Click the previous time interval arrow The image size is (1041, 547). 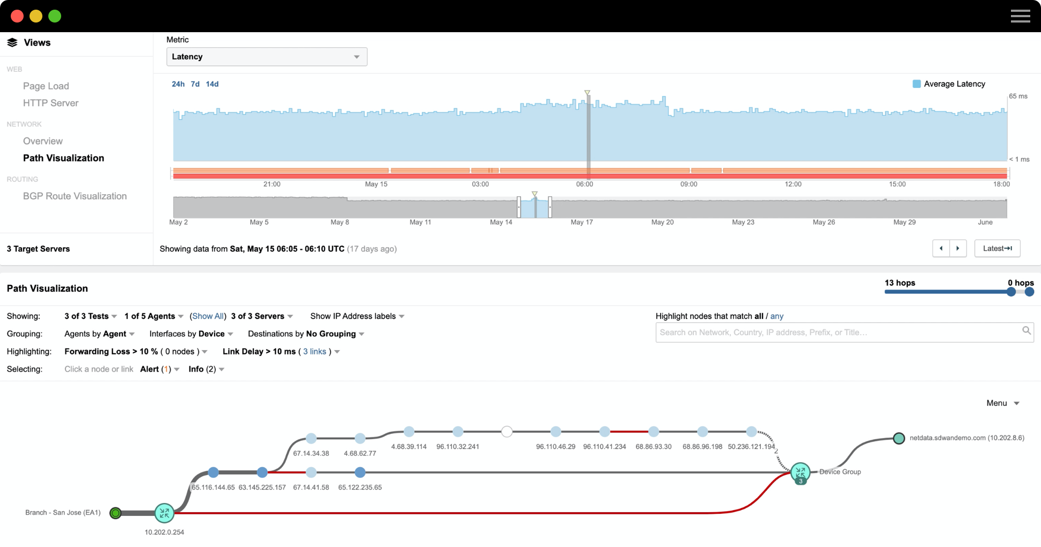(x=941, y=248)
